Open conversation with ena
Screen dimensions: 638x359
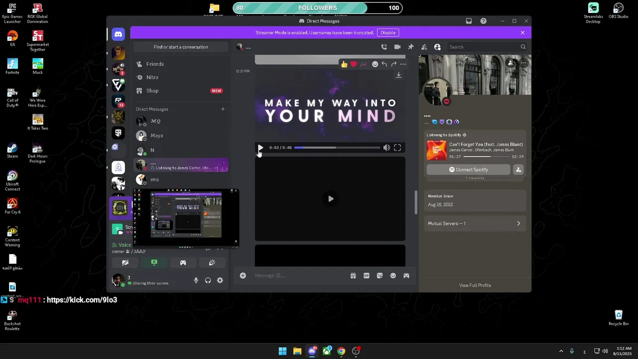click(x=181, y=179)
